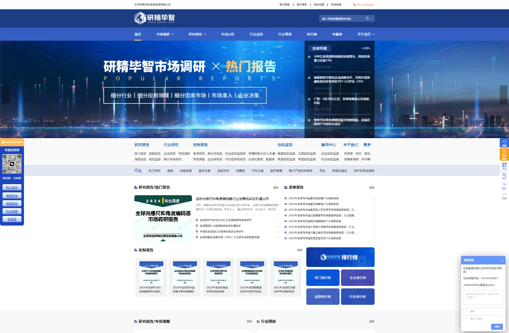Expand the 研究报告 nav dropdown
Image resolution: width=509 pixels, height=333 pixels.
pos(197,34)
